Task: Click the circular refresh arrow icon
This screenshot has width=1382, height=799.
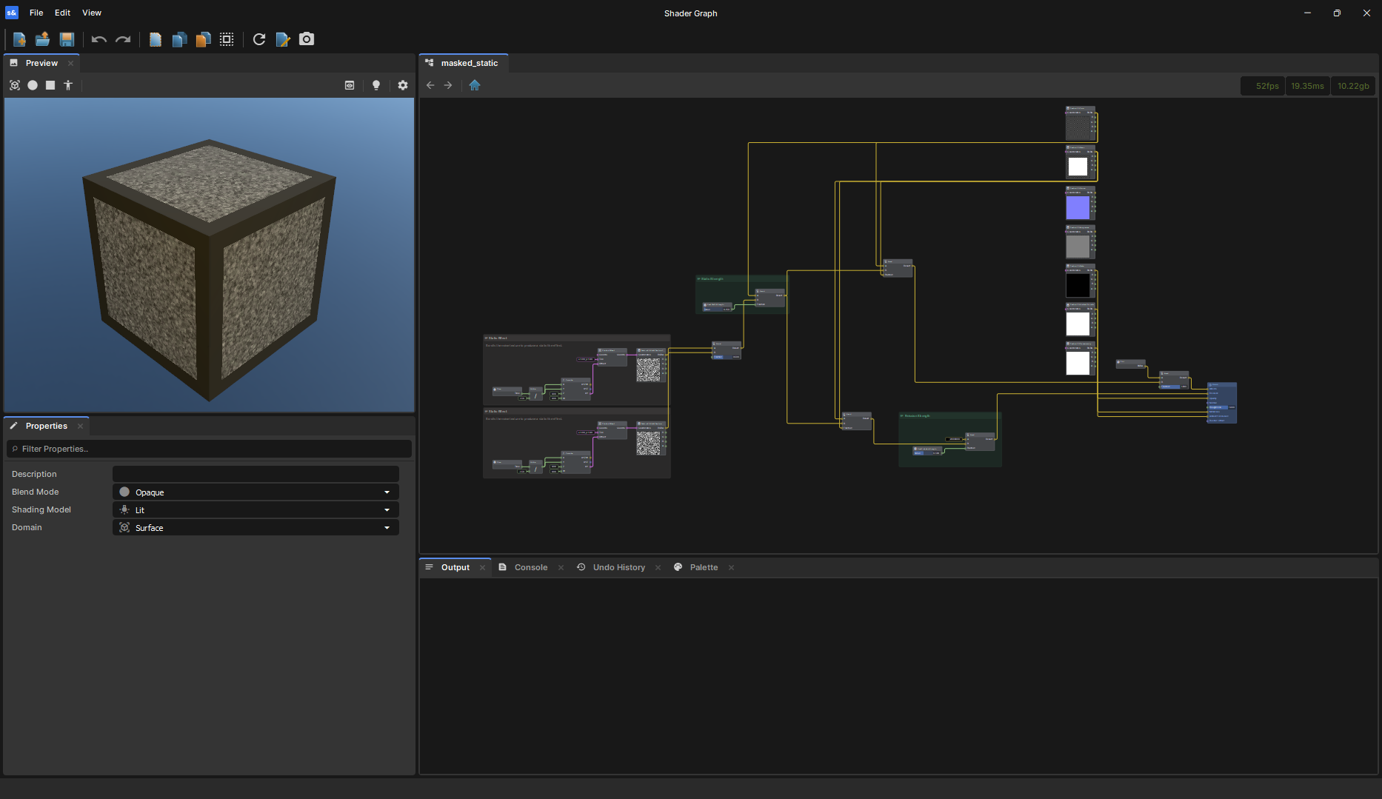Action: [x=258, y=39]
